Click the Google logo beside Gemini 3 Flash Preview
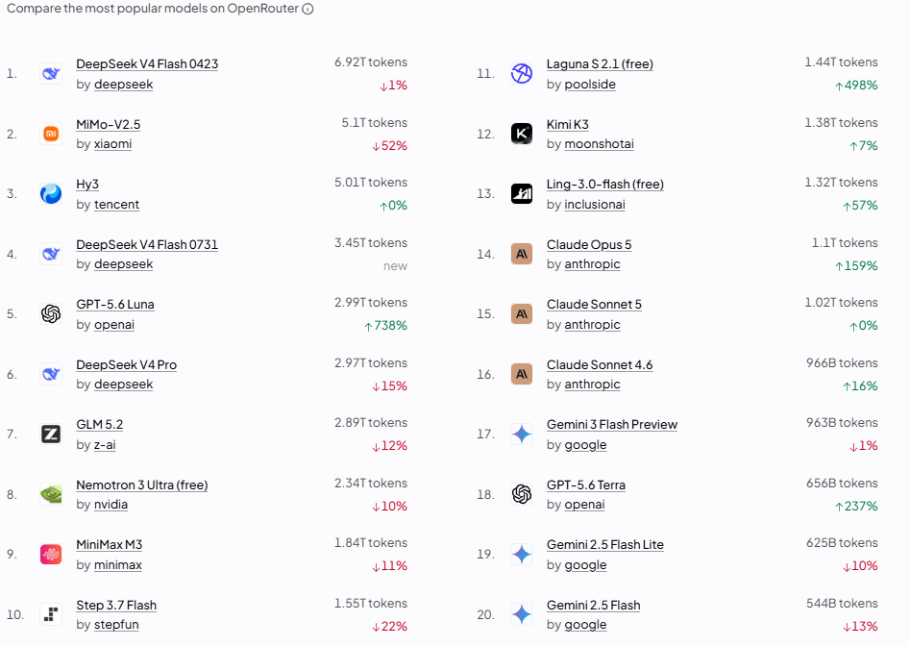910x646 pixels. pos(522,435)
